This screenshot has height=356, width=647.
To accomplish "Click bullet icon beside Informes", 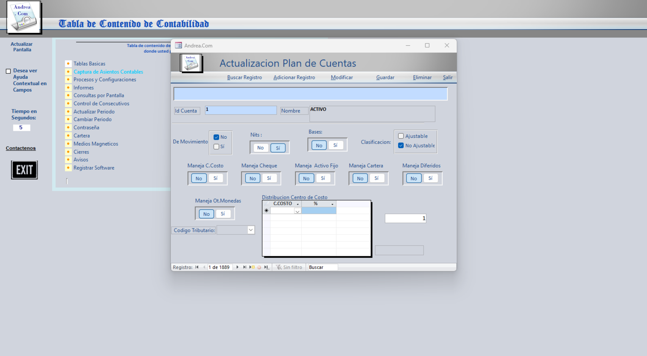I will point(68,88).
